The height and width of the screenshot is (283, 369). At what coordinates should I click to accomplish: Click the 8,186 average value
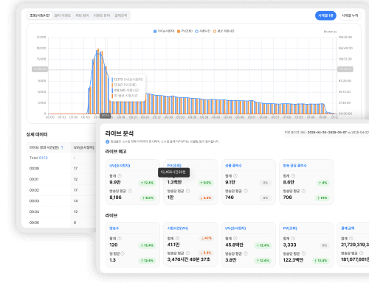click(x=115, y=198)
